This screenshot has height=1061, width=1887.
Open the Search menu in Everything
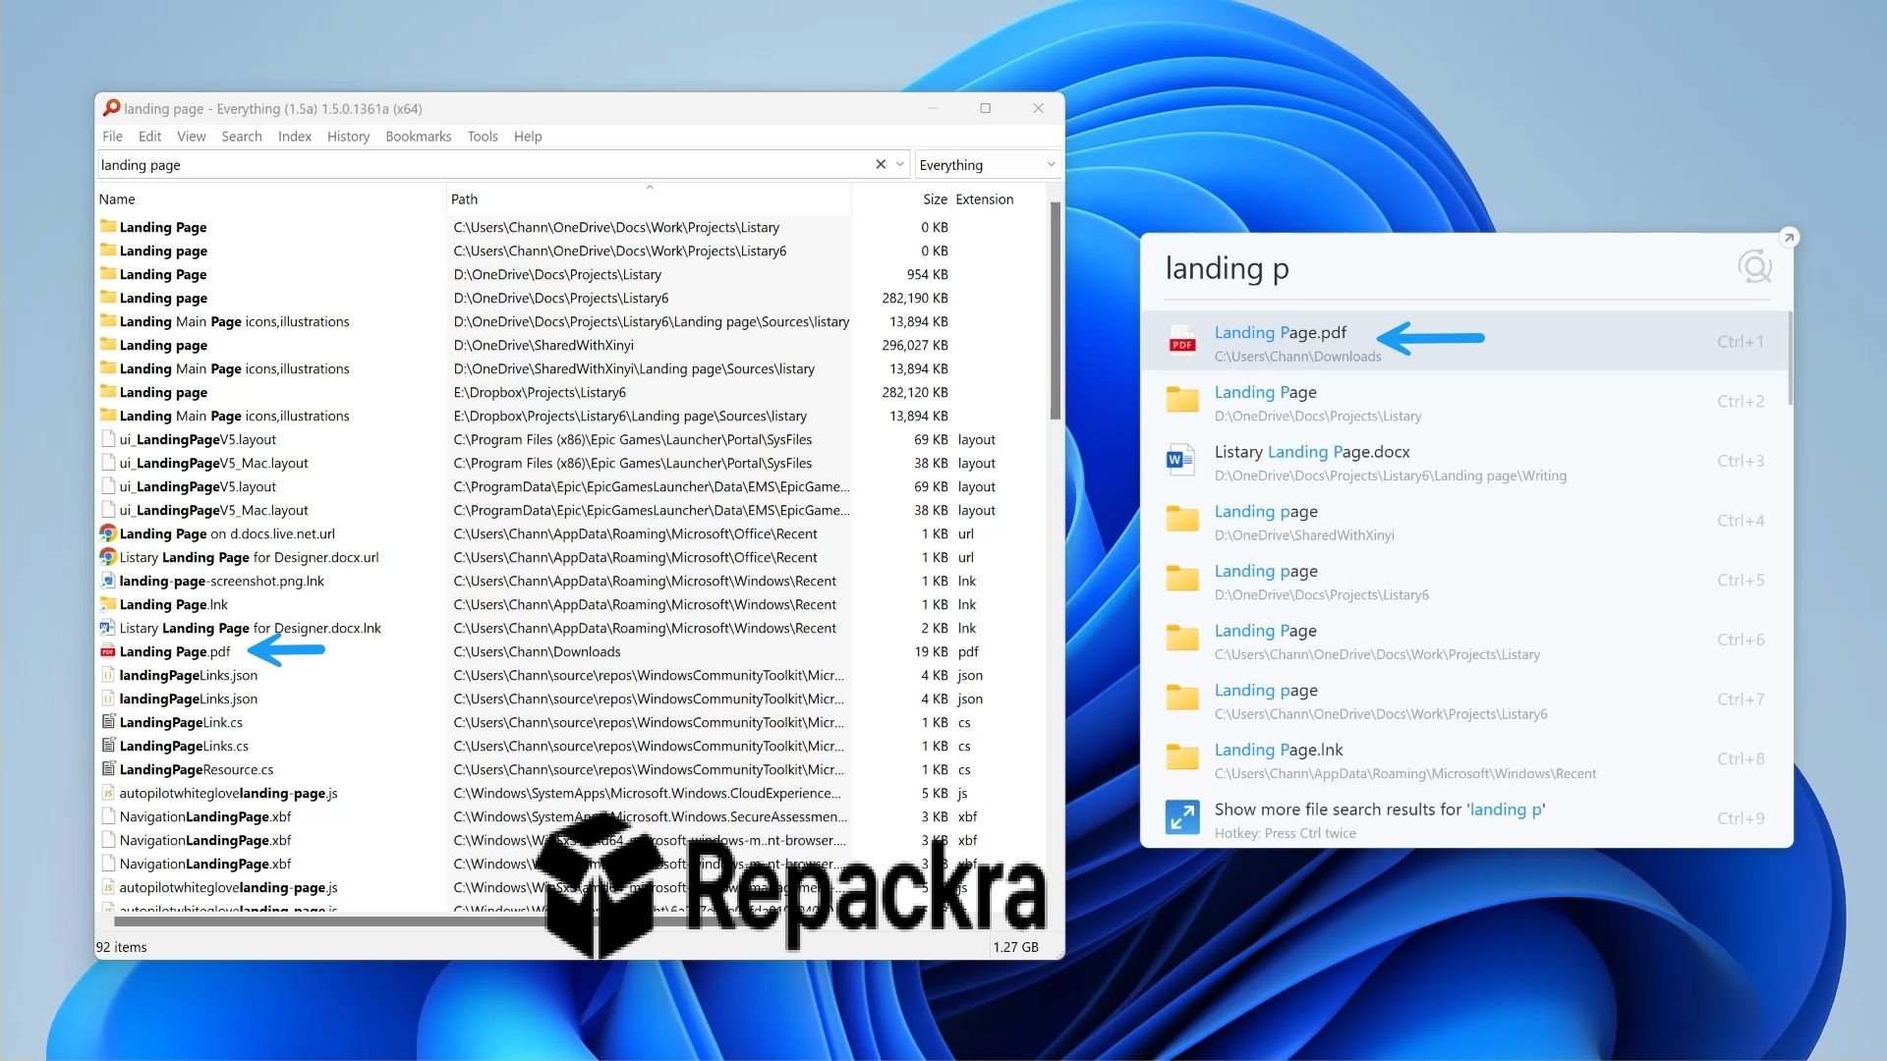tap(241, 137)
